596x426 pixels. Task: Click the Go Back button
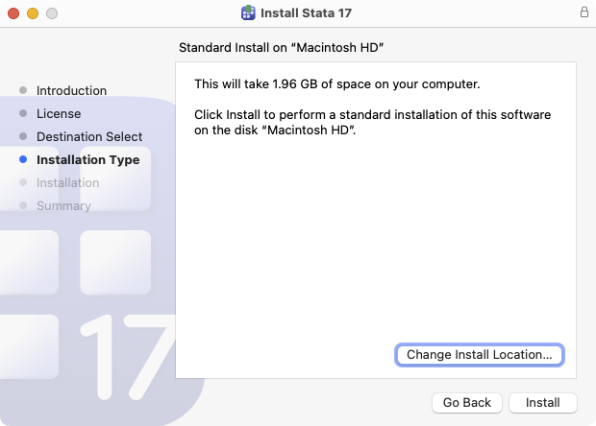coord(466,403)
